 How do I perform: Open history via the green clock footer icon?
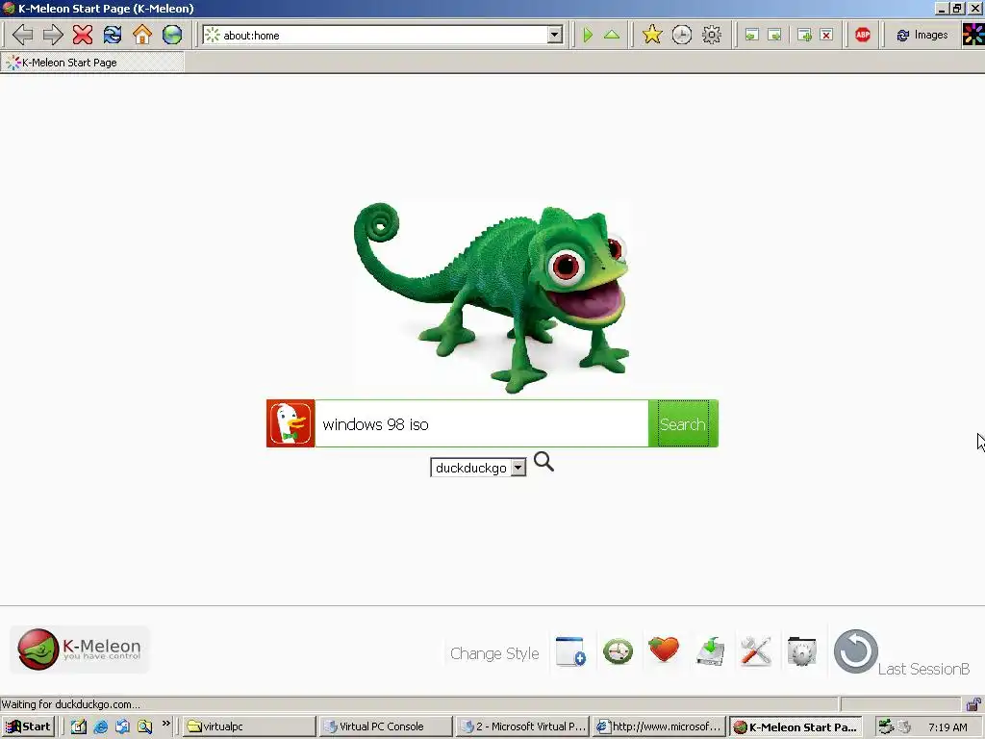point(619,651)
